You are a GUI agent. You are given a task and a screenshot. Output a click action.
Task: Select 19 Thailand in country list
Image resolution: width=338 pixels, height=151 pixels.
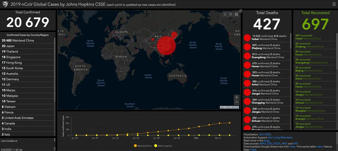pyautogui.click(x=27, y=52)
